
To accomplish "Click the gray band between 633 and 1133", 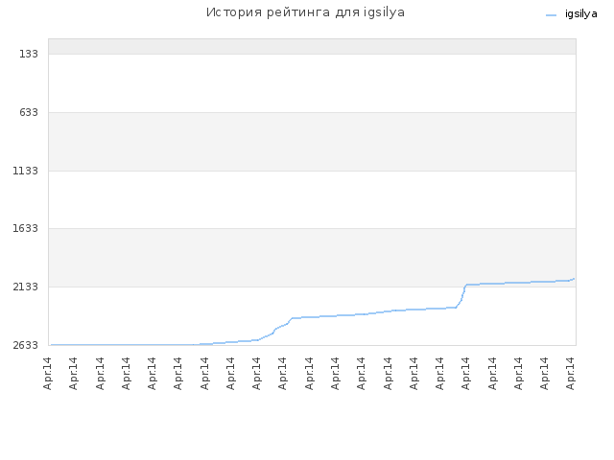I will (312, 142).
